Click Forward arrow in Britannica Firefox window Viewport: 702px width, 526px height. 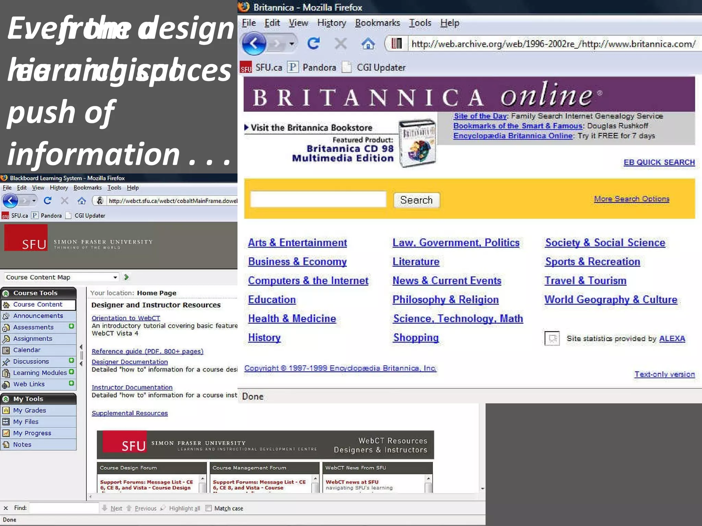(276, 43)
